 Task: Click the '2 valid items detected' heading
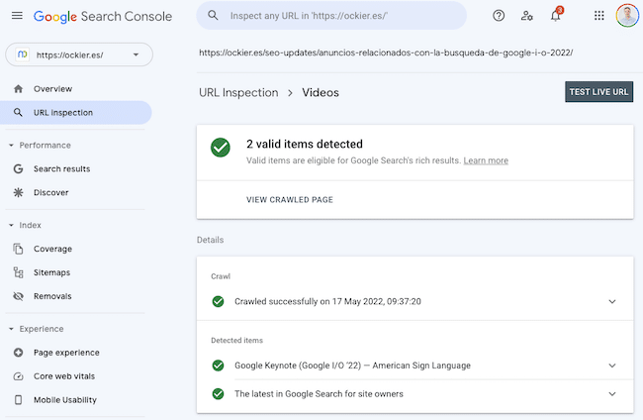click(305, 144)
